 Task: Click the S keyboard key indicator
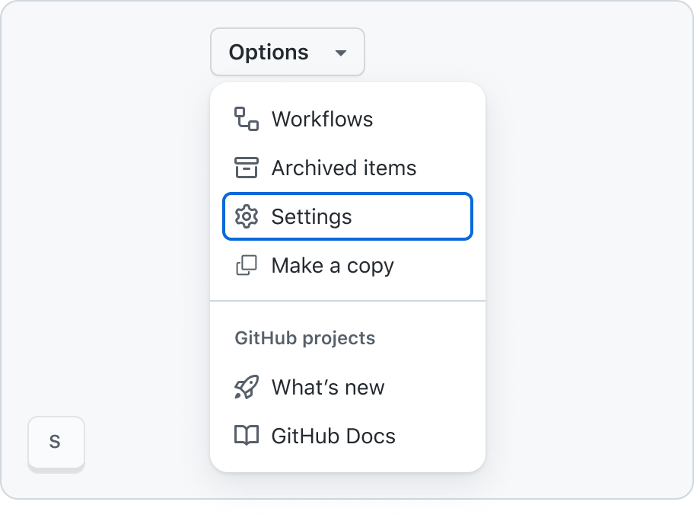tap(56, 443)
